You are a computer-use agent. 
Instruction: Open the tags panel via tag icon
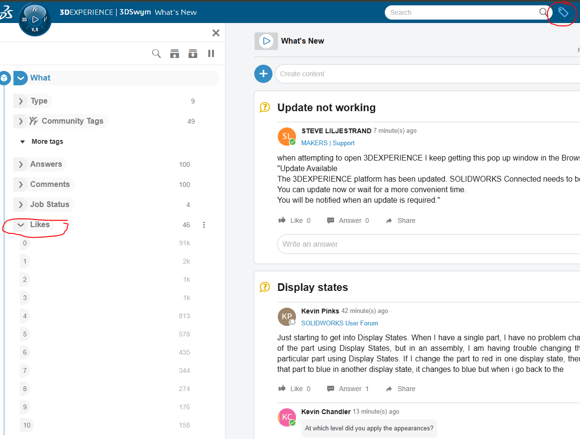click(x=563, y=12)
